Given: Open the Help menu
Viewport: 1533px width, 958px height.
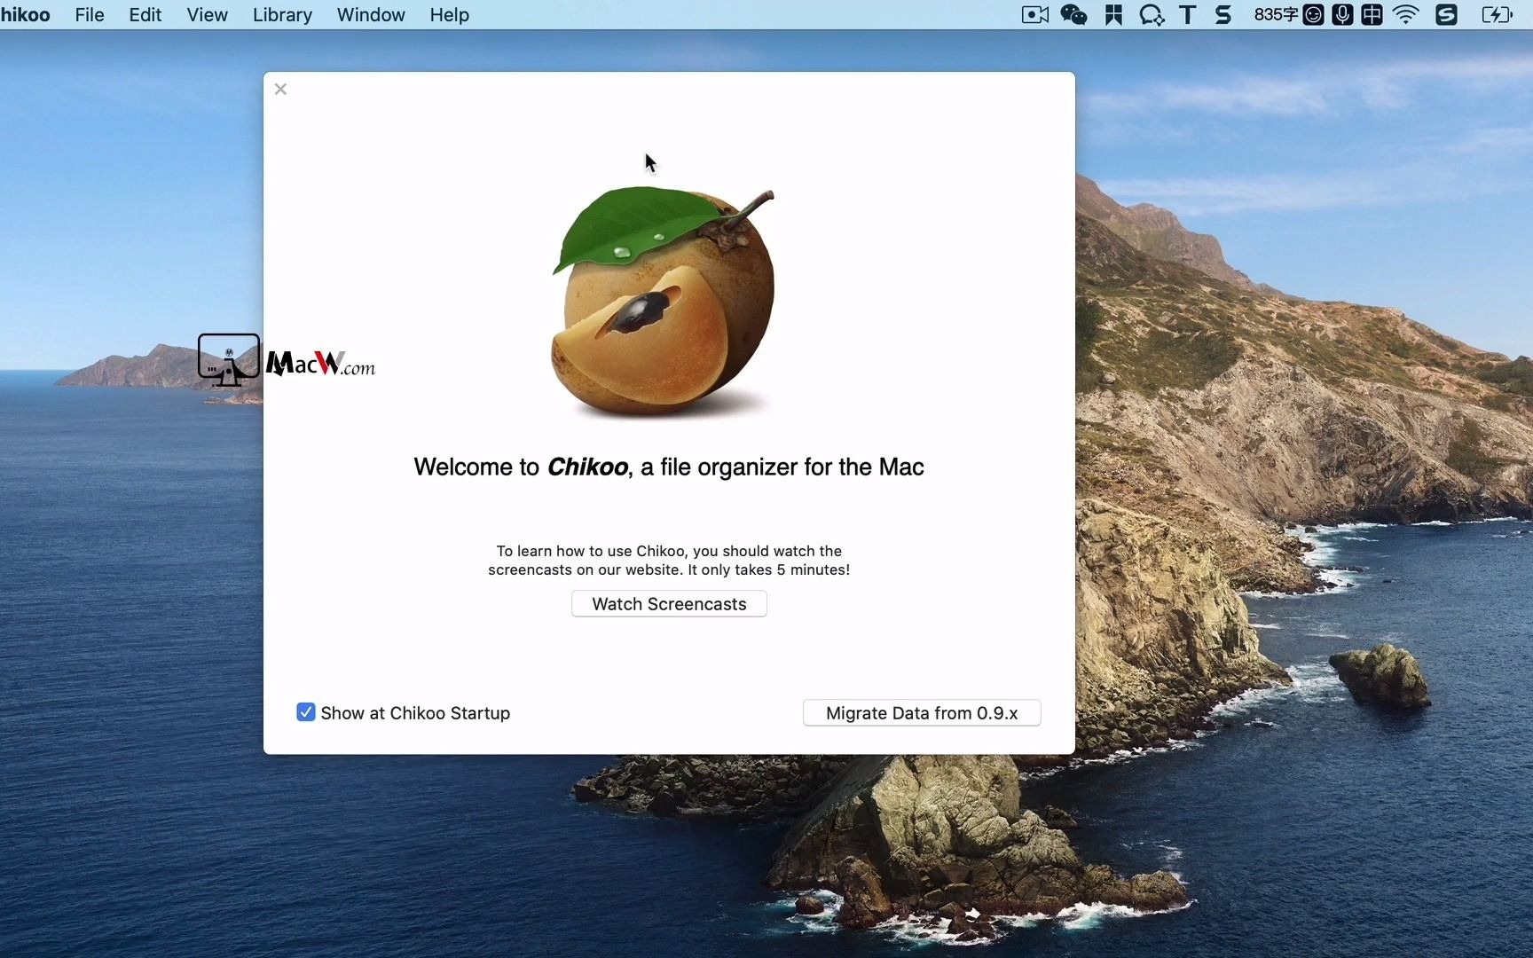Looking at the screenshot, I should pos(448,15).
